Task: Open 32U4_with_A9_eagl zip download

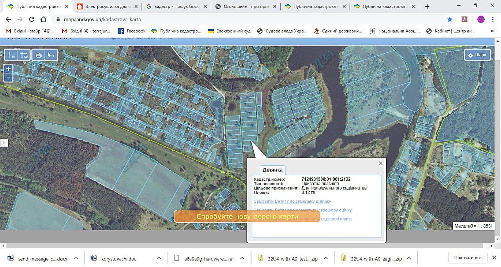Action: (x=371, y=258)
